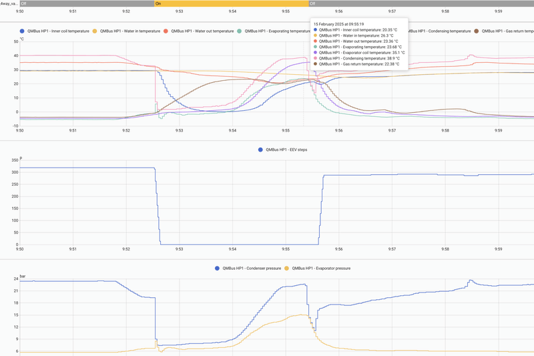Click the 350 tick on the EEV steps axis
Screen dimensions: 534x356
pyautogui.click(x=15, y=160)
